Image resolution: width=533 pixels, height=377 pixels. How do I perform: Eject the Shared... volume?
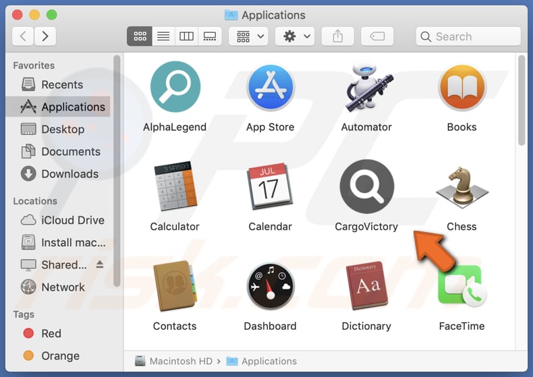pyautogui.click(x=100, y=264)
